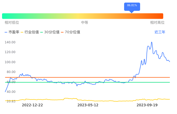This screenshot has width=177, height=114.
Task: Click the 2023-05-12 date axis label
Action: click(88, 105)
